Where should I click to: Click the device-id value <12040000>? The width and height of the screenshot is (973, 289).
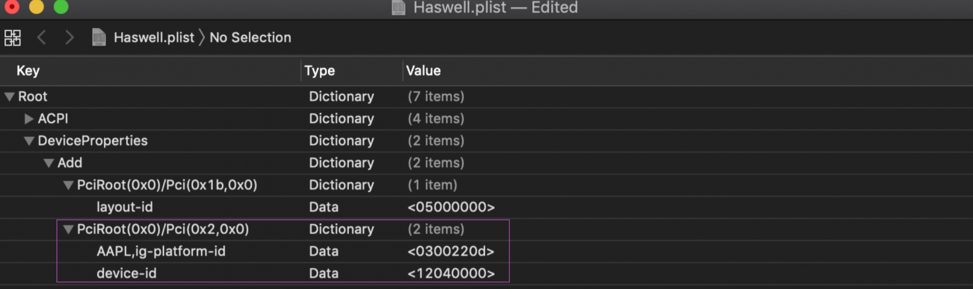click(451, 274)
